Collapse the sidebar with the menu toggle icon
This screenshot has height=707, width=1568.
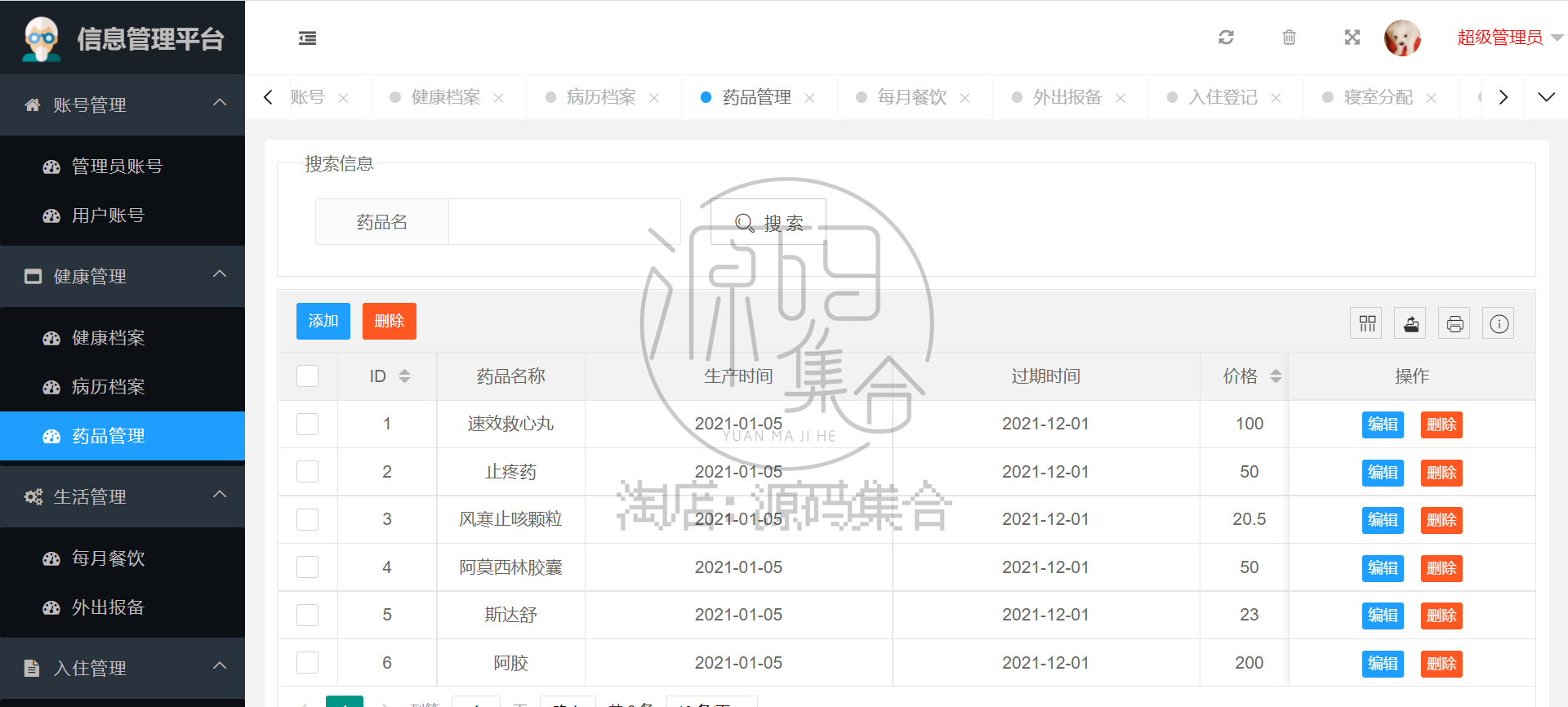(x=307, y=38)
